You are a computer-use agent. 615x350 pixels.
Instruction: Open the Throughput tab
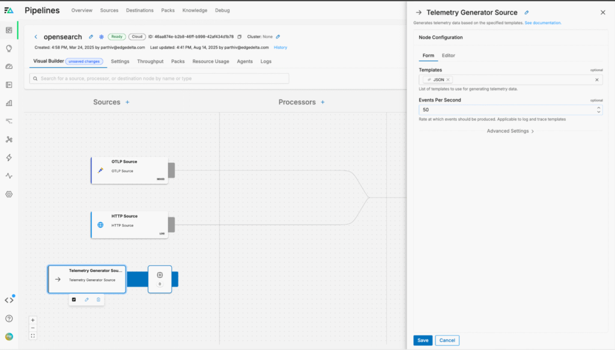[x=150, y=61]
